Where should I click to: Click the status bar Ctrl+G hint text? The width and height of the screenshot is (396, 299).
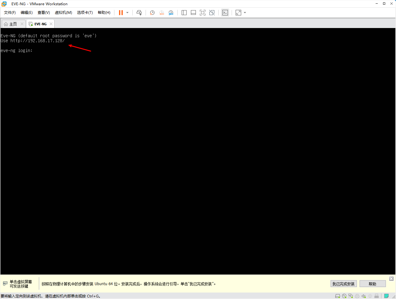tap(51, 296)
